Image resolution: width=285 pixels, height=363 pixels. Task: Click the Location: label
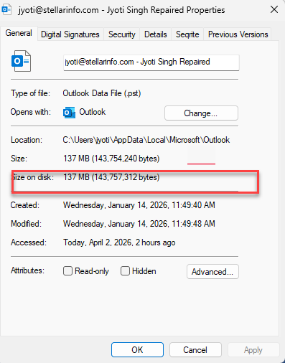click(27, 140)
